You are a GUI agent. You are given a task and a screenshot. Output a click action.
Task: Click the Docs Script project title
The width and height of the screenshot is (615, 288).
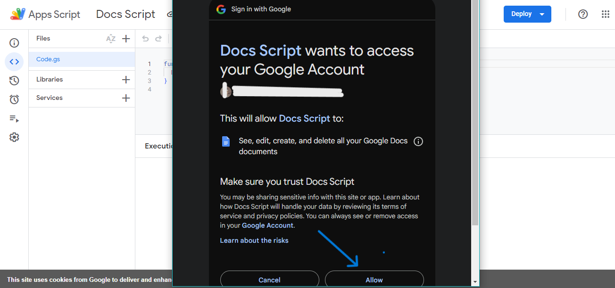coord(125,14)
